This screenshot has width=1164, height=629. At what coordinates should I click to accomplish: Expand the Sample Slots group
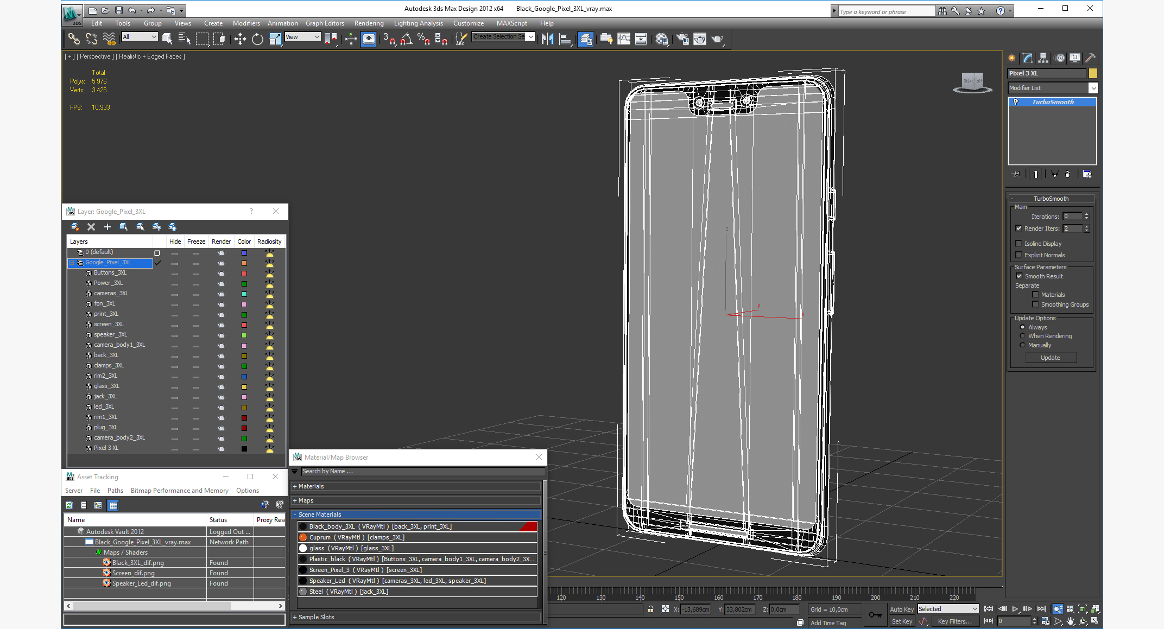tap(416, 617)
